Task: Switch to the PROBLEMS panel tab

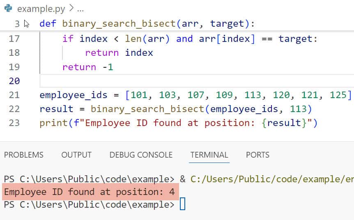Action: 24,155
